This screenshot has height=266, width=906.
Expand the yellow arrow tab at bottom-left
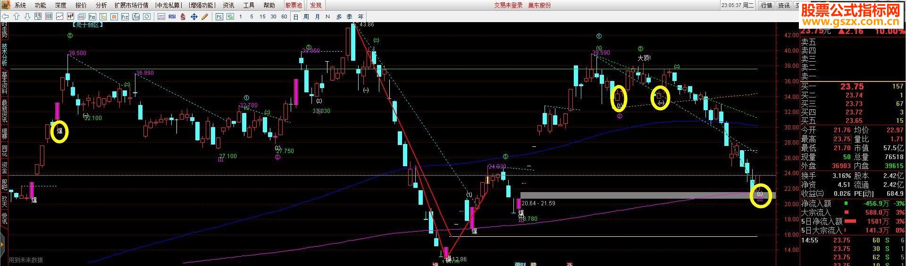tap(2, 245)
